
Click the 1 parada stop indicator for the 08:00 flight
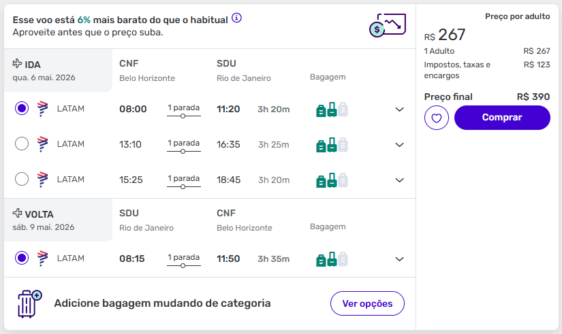(184, 110)
